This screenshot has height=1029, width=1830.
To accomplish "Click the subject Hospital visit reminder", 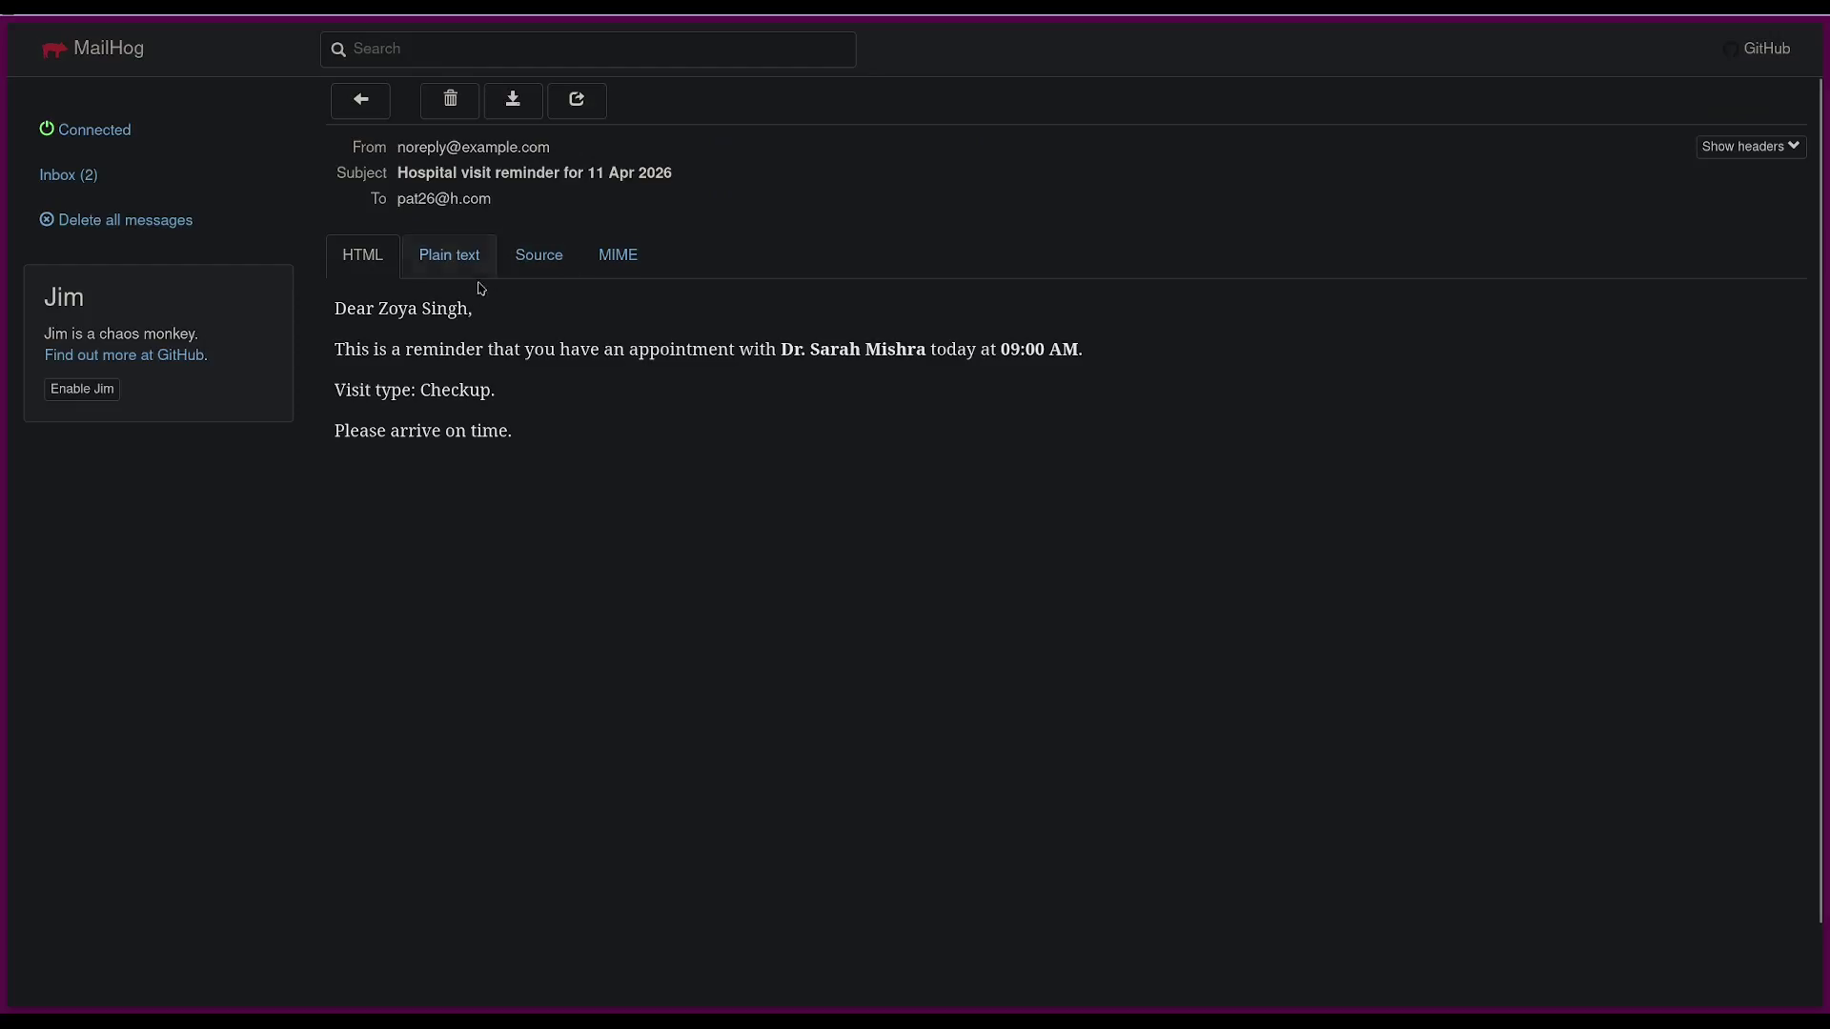I will click(x=534, y=173).
